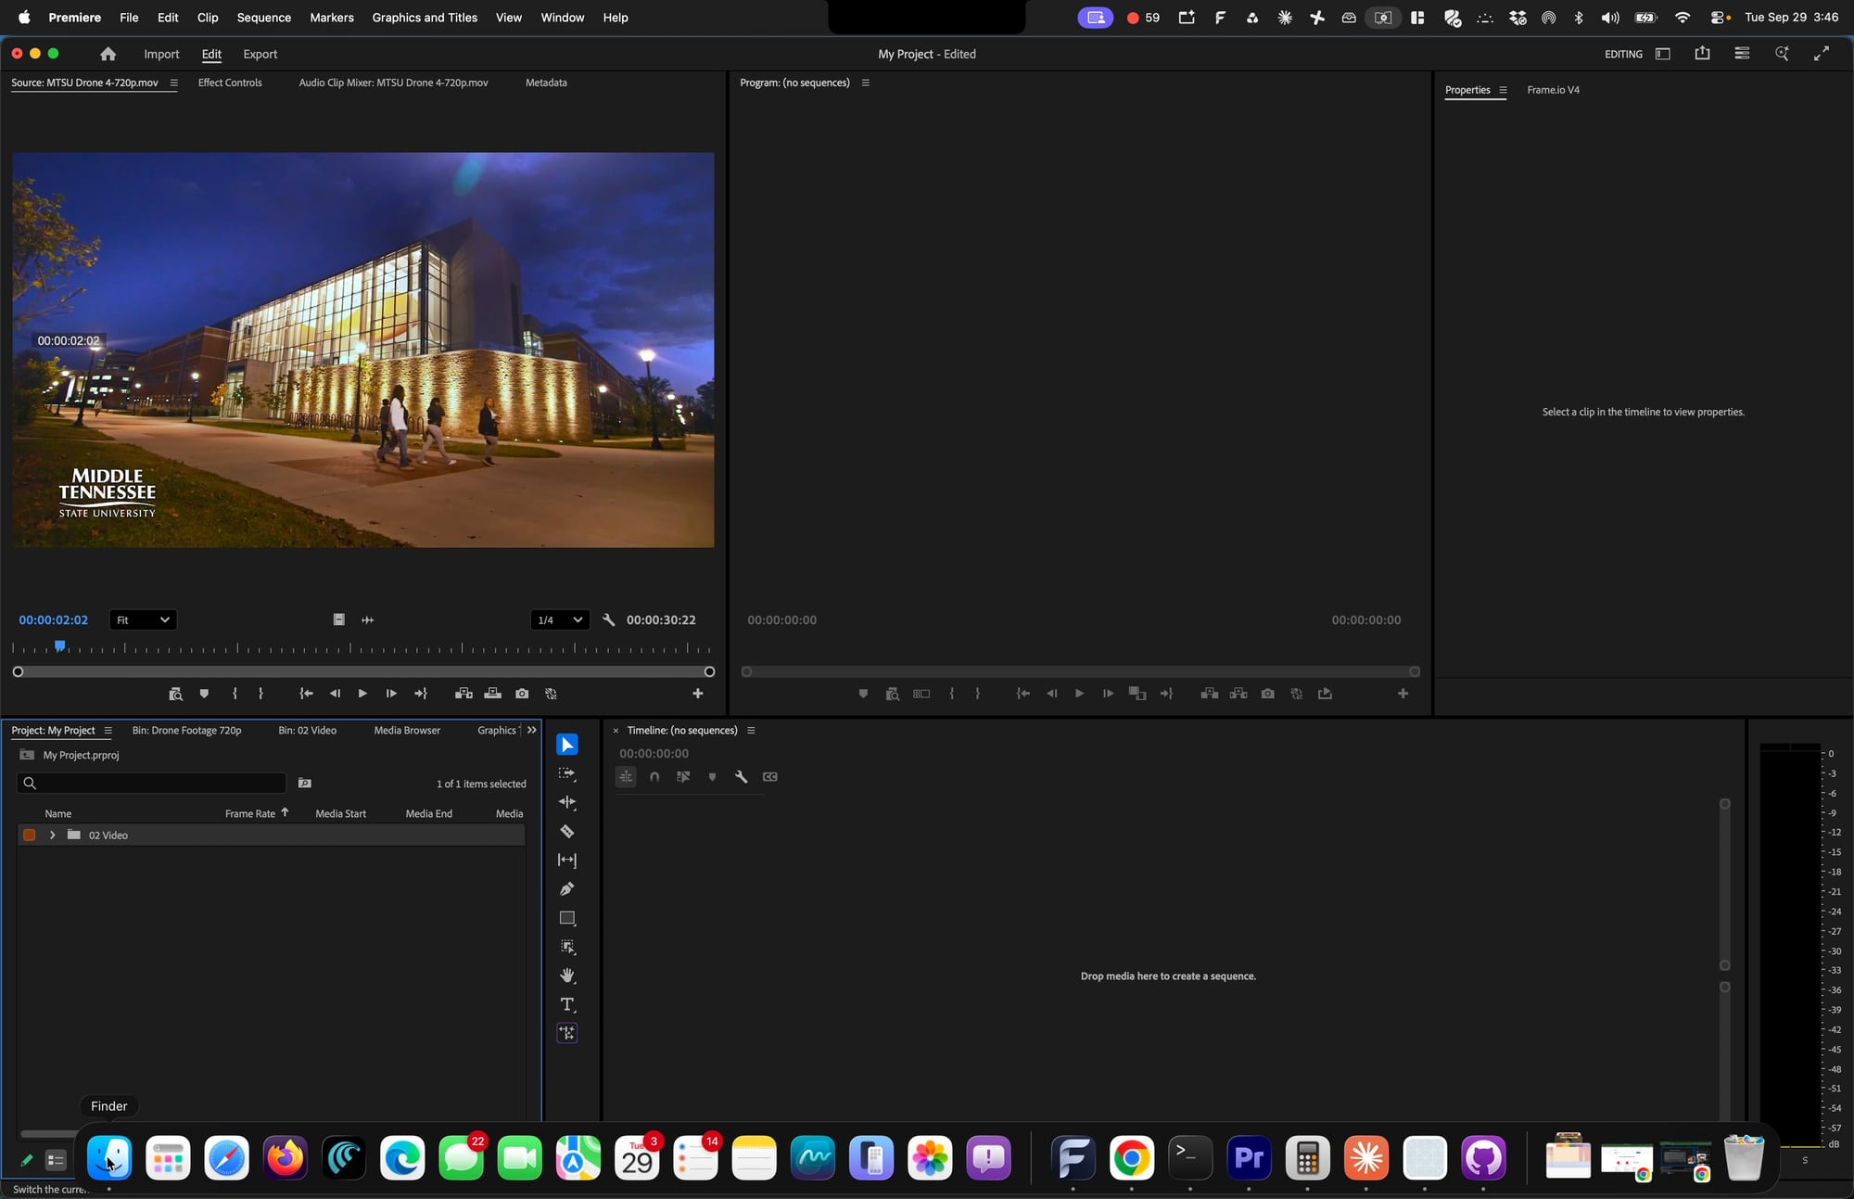This screenshot has width=1854, height=1199.
Task: Select the Ripple Edit tool
Action: point(566,802)
